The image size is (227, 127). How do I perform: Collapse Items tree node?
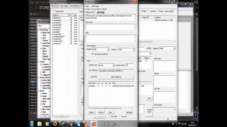click(39, 91)
